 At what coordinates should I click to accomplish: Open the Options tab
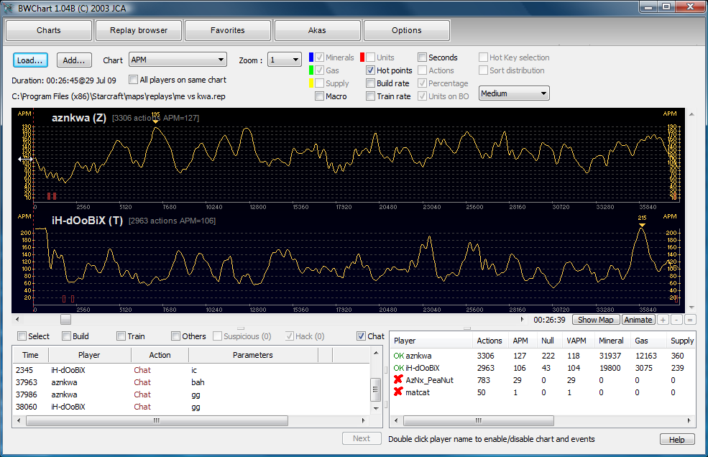point(406,30)
